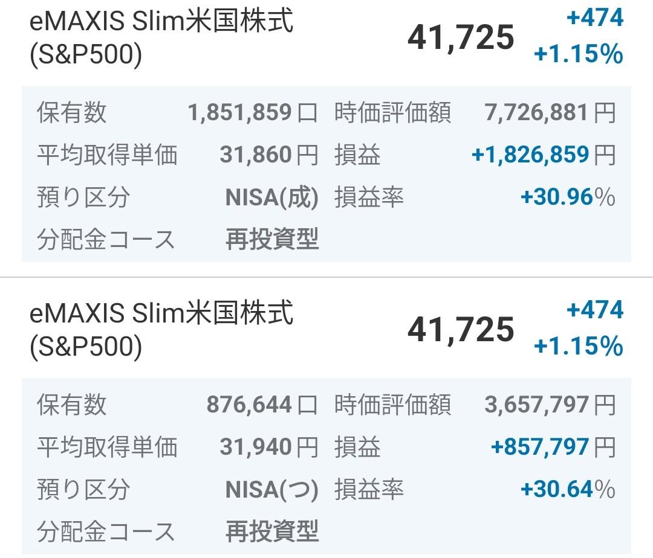The image size is (653, 558).
Task: Select the 1,851,859口 holdings quantity
Action: pos(252,113)
